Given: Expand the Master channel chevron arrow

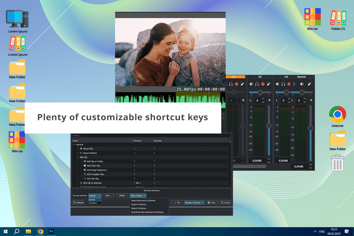Looking at the screenshot, I should coord(294,84).
